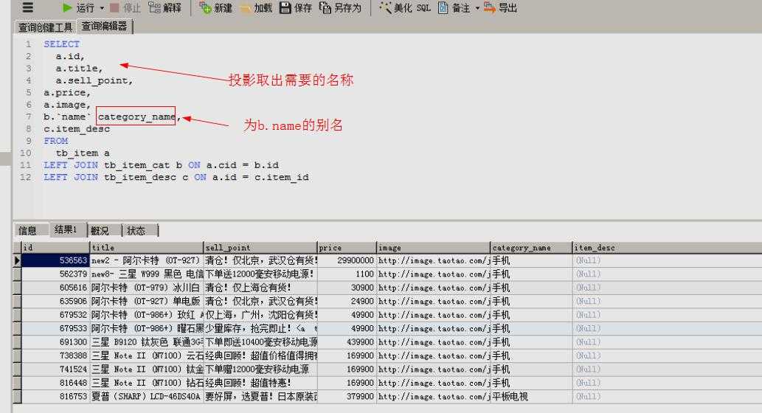Viewport: 762px width, 413px height.
Task: Open the 概况 profile tab
Action: 100,230
